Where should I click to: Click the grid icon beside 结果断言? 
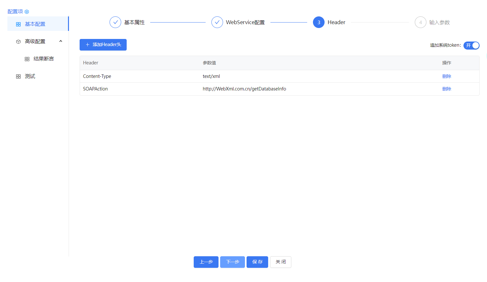click(27, 59)
